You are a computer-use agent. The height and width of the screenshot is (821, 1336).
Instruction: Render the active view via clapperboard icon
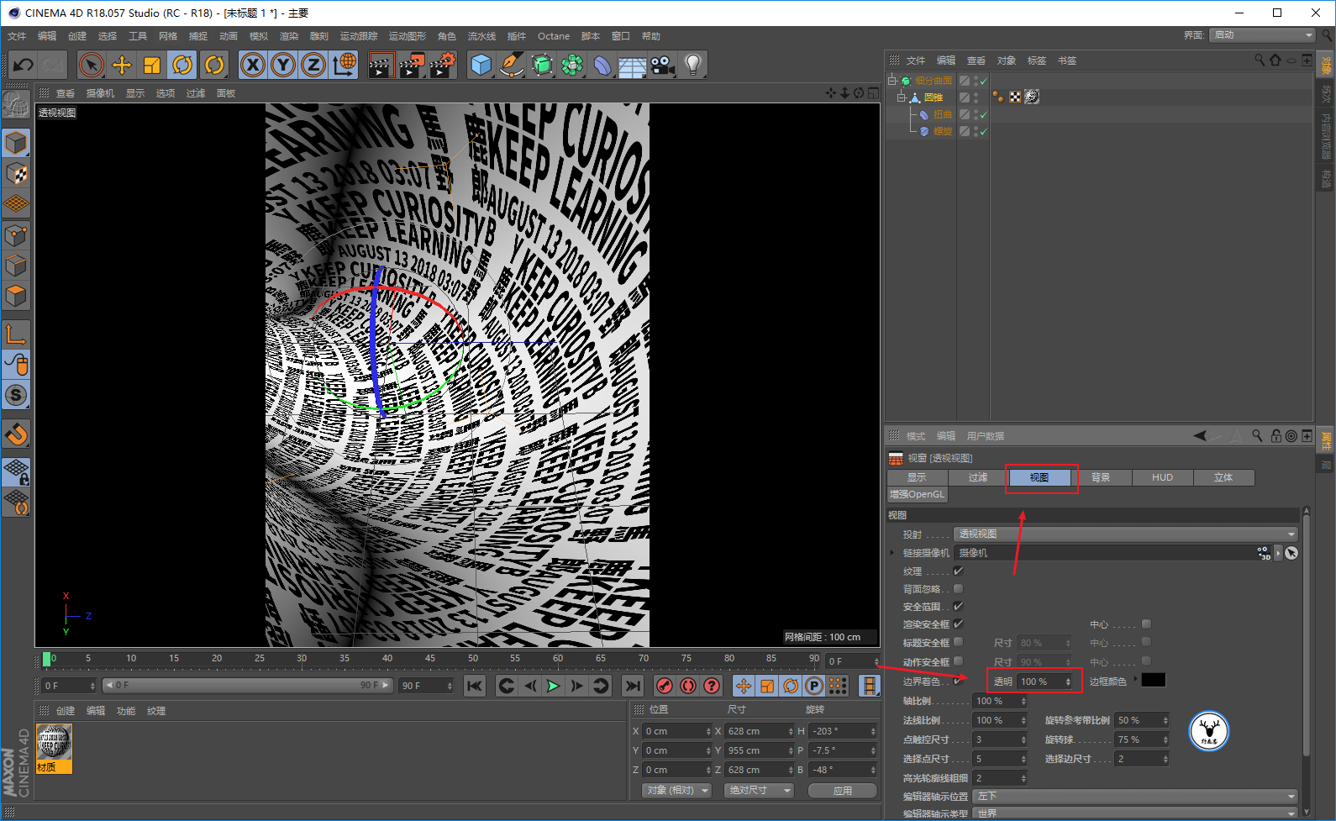381,65
